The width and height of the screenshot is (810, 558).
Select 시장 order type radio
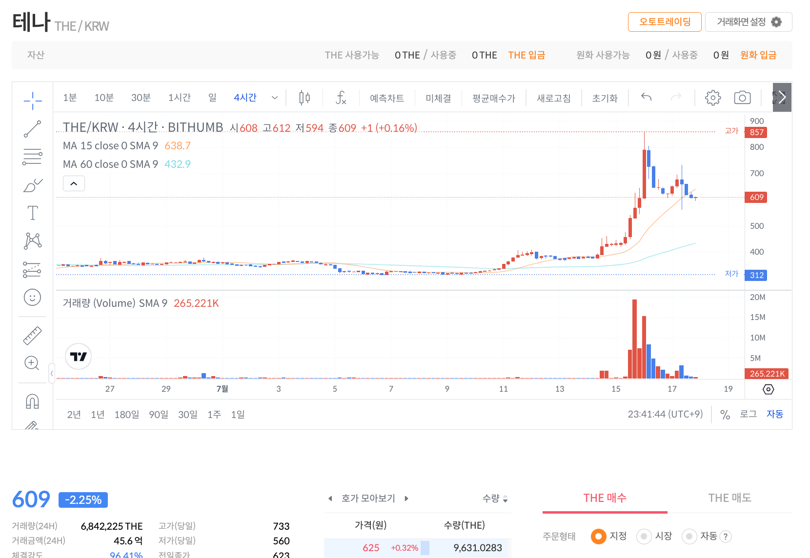[x=644, y=537]
